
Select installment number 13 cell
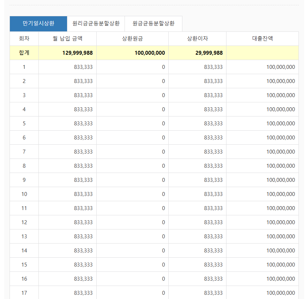coord(24,237)
